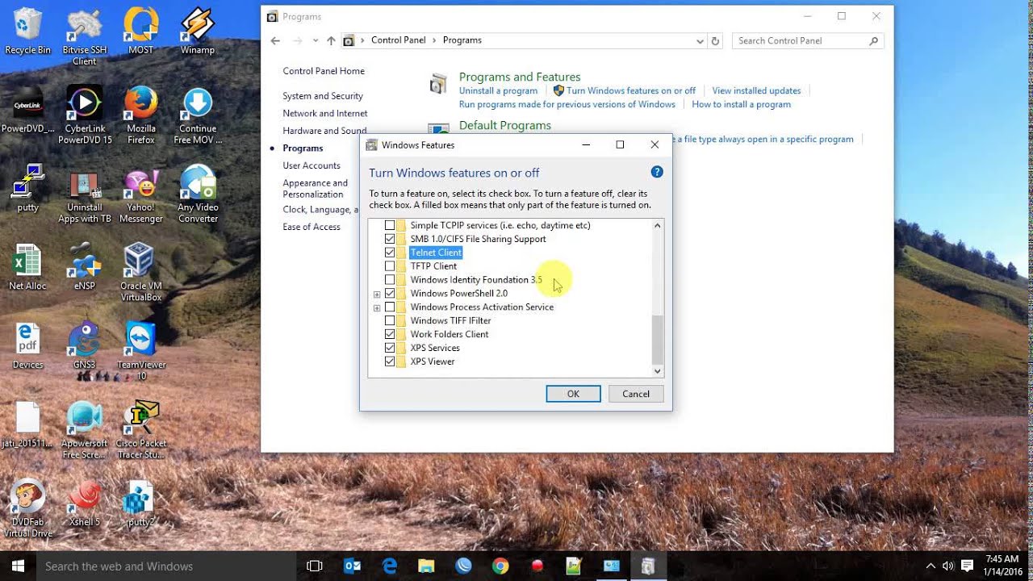Image resolution: width=1033 pixels, height=581 pixels.
Task: Click the Windows Start button
Action: (18, 566)
